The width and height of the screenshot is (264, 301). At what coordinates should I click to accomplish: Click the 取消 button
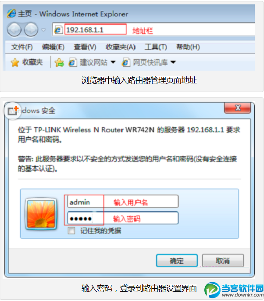click(223, 261)
